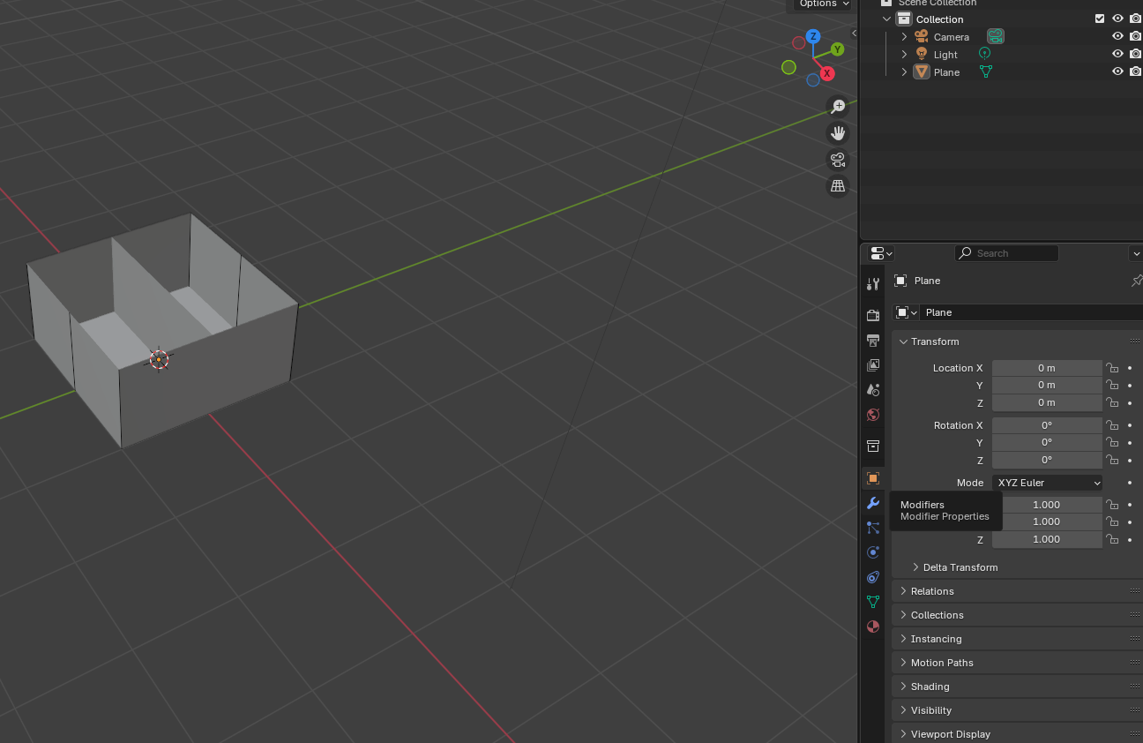This screenshot has width=1143, height=743.
Task: Open the Physics properties tab
Action: tap(873, 552)
